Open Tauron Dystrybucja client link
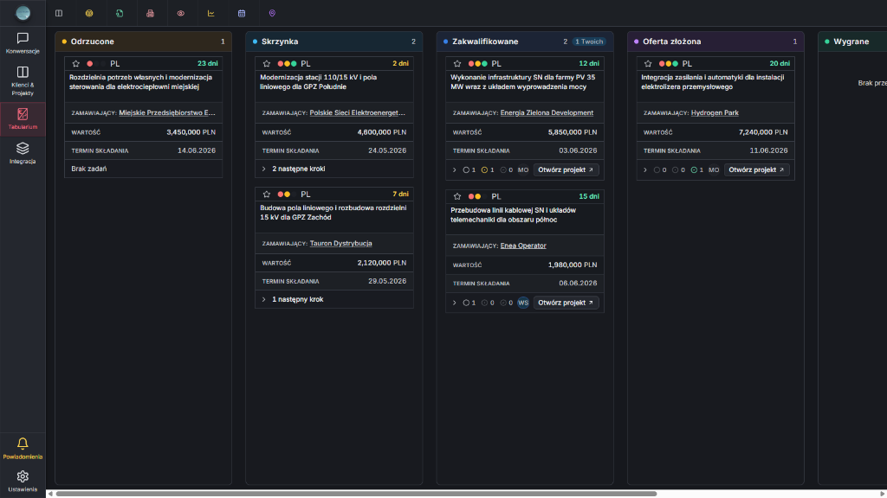The height and width of the screenshot is (498, 887). [x=340, y=243]
